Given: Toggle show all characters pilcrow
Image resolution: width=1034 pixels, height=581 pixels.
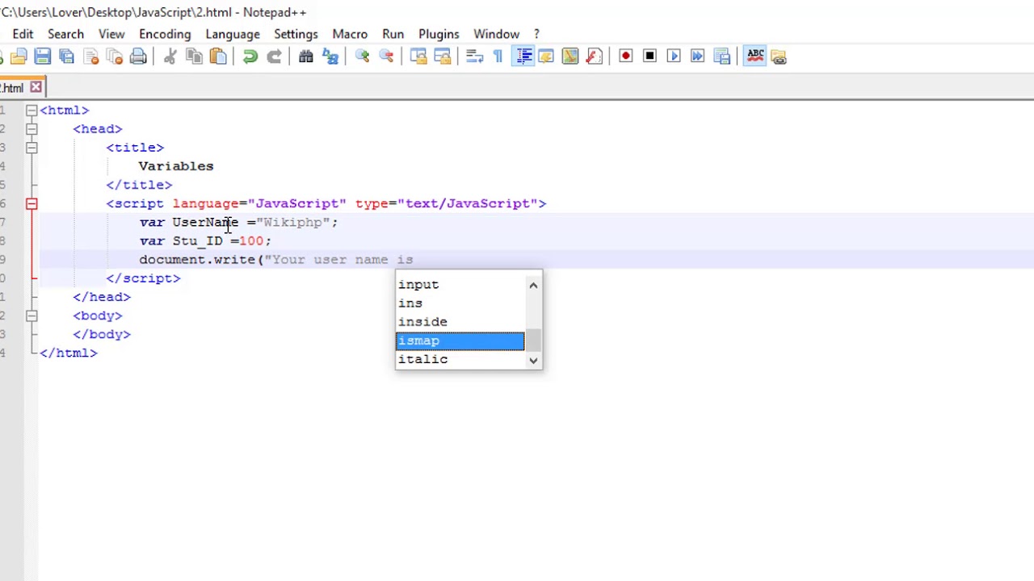Looking at the screenshot, I should tap(498, 56).
